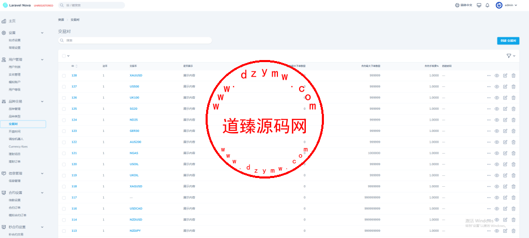
Task: Delete the row with ID 117
Action: click(514, 198)
